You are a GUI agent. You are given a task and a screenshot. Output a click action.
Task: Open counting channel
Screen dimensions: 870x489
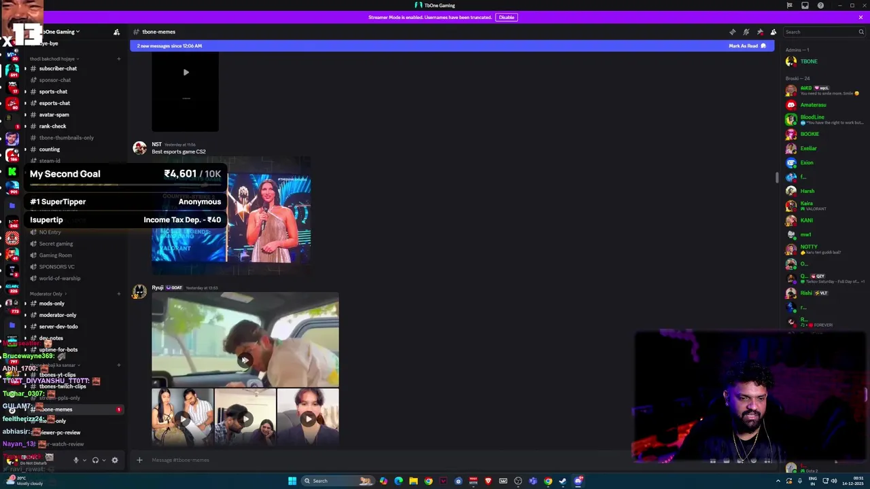[x=49, y=149]
